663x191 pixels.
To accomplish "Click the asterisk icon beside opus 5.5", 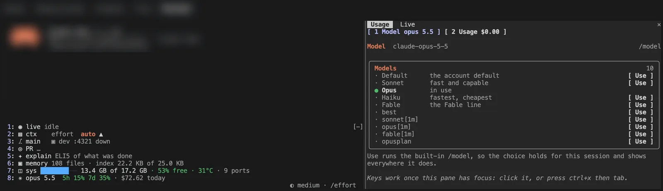I will [20, 178].
